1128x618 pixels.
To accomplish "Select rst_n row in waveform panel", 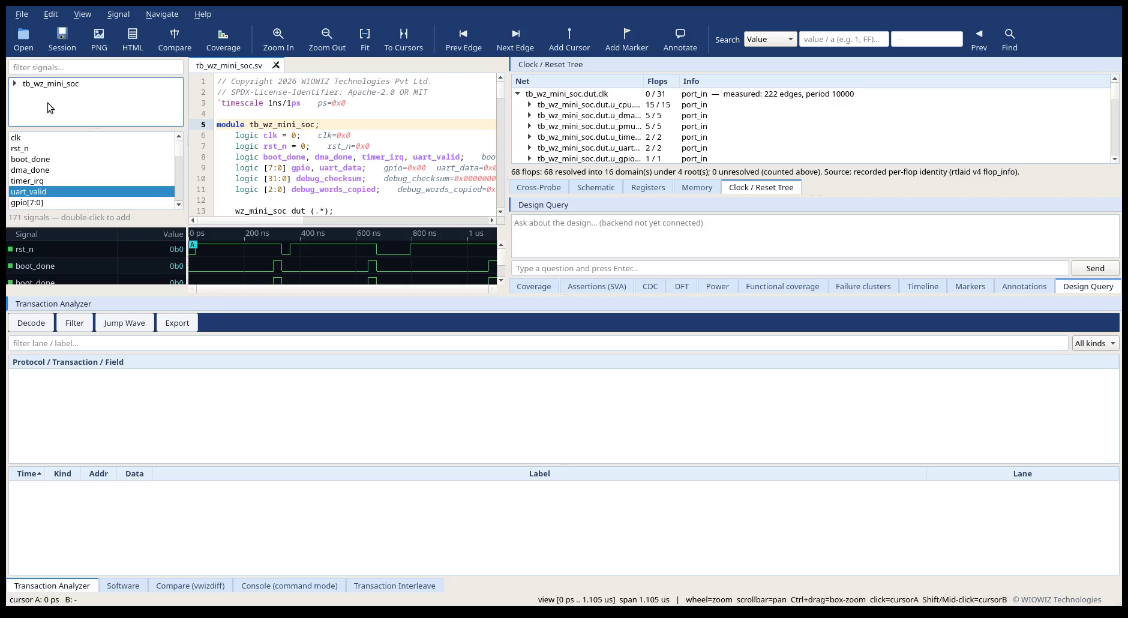I will pyautogui.click(x=96, y=249).
